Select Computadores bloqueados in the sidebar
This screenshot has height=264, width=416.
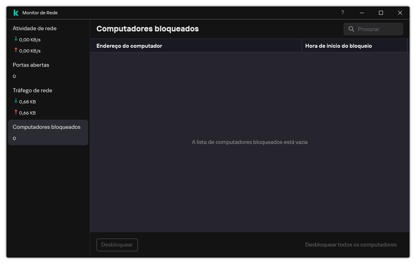(47, 127)
